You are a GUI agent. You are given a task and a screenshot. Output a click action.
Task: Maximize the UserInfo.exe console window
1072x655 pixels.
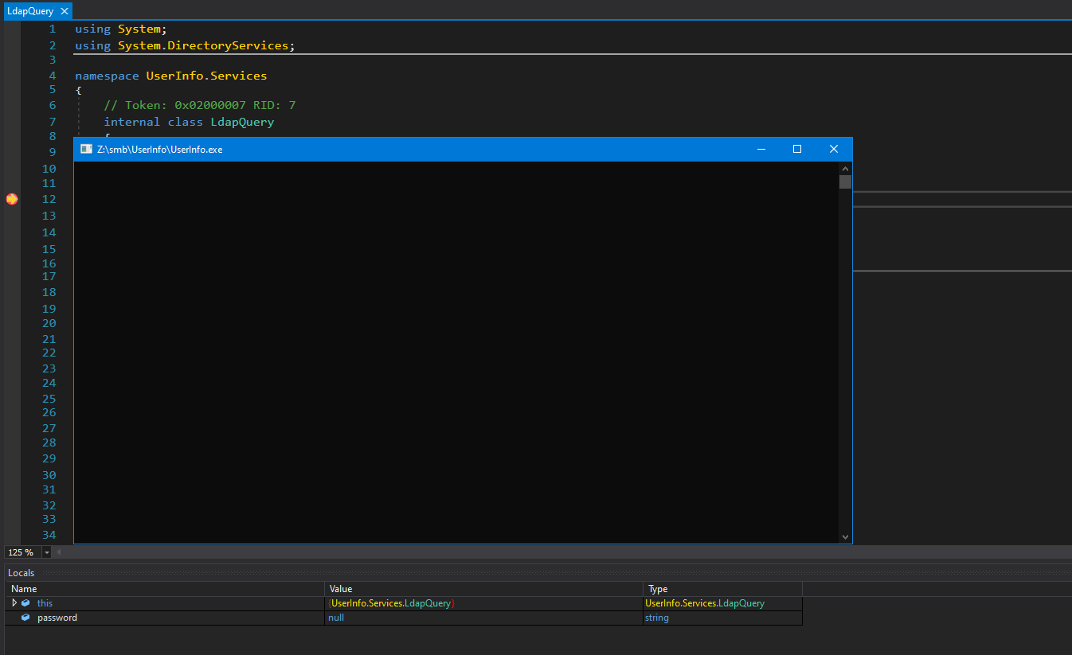point(797,149)
